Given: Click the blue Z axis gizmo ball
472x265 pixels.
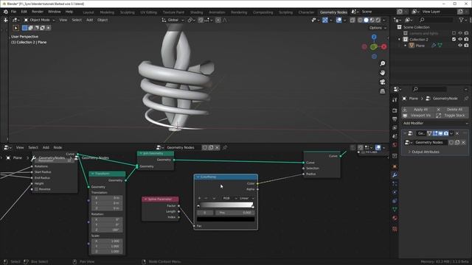Looking at the screenshot, I should (x=374, y=37).
